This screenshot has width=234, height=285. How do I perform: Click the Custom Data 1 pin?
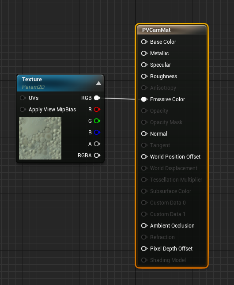(x=144, y=214)
